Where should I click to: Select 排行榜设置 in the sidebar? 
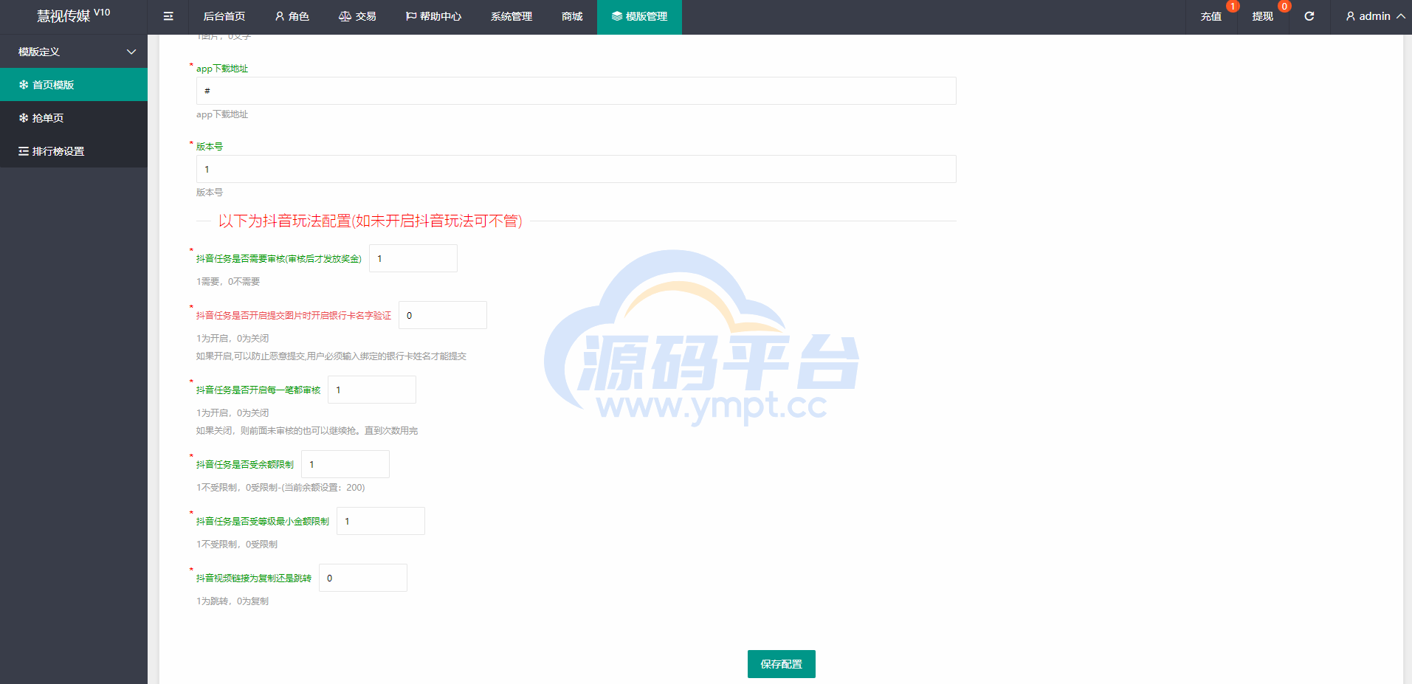pos(74,151)
